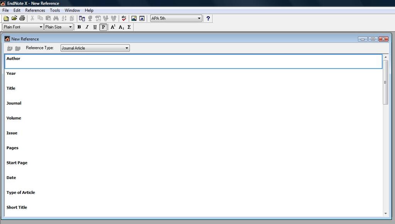Insert a symbol with the Sigma icon
This screenshot has width=395, height=224.
[x=129, y=27]
